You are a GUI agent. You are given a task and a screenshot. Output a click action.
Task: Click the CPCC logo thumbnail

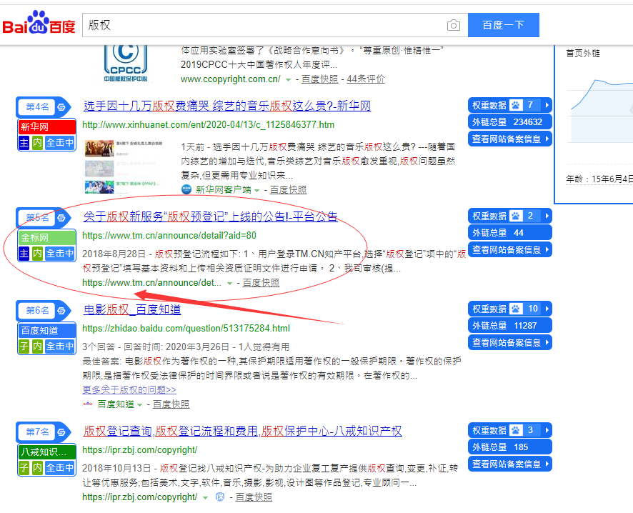[126, 63]
